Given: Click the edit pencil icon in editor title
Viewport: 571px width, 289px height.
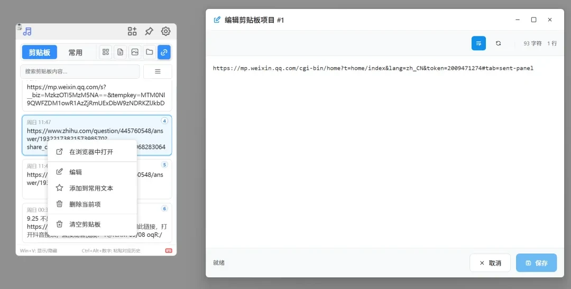Looking at the screenshot, I should (x=217, y=20).
